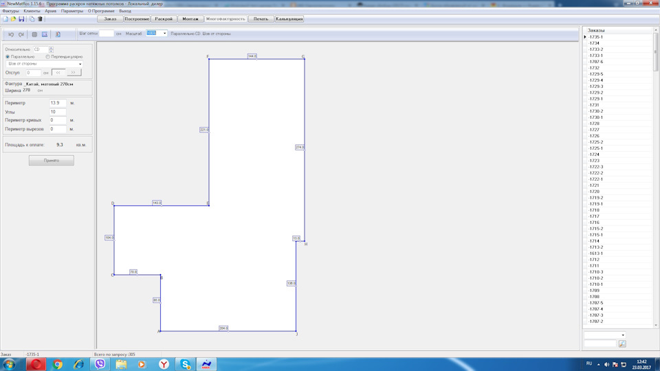This screenshot has width=660, height=371.
Task: Switch to the Заказ tab
Action: (x=110, y=19)
